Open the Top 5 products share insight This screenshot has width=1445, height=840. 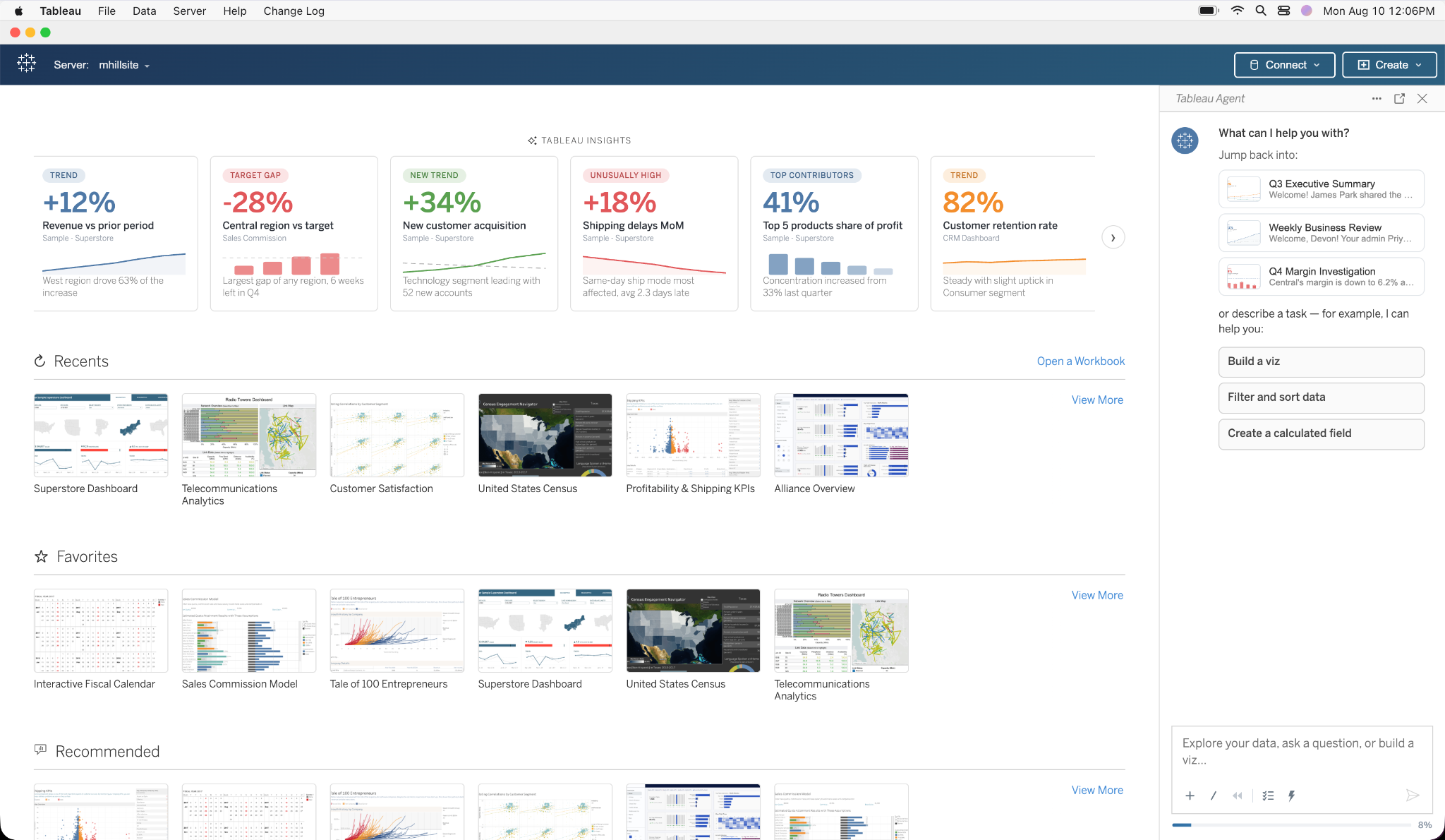834,234
